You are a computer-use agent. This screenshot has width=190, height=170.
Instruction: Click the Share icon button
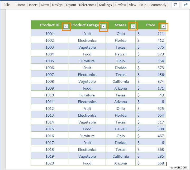click(x=186, y=5)
